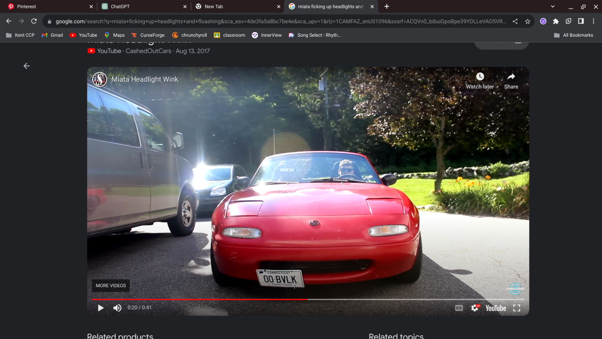Go back using the results back arrow
602x339 pixels.
27,66
